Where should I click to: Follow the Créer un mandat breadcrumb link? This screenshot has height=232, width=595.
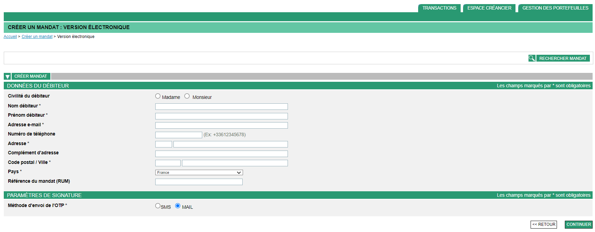click(37, 37)
